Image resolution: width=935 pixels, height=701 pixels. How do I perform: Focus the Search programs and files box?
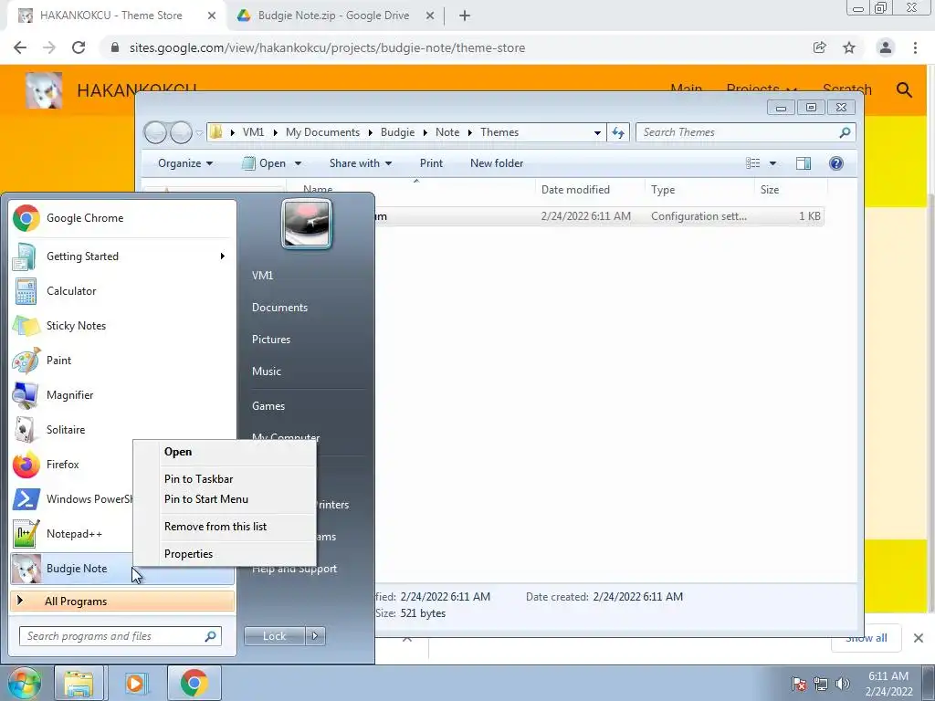click(x=120, y=636)
